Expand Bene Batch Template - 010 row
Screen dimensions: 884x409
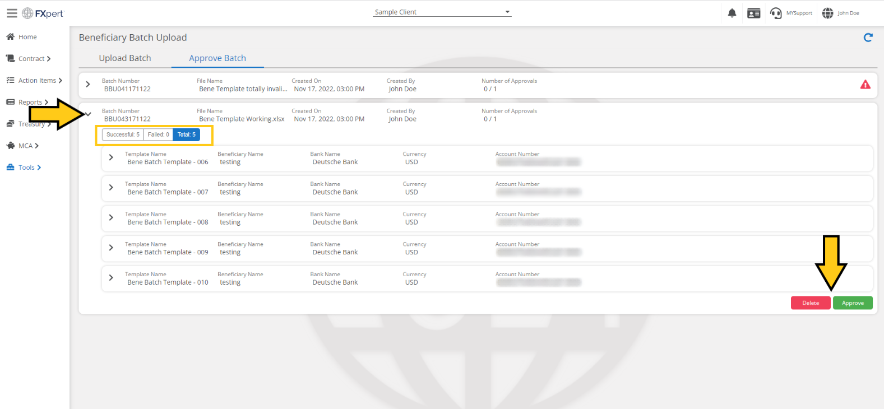(111, 277)
